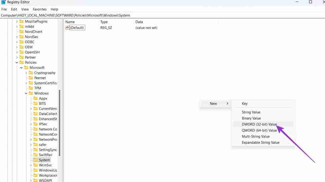Choose QWORD (64-bit) Value entry
The image size is (325, 182).
pos(263,130)
